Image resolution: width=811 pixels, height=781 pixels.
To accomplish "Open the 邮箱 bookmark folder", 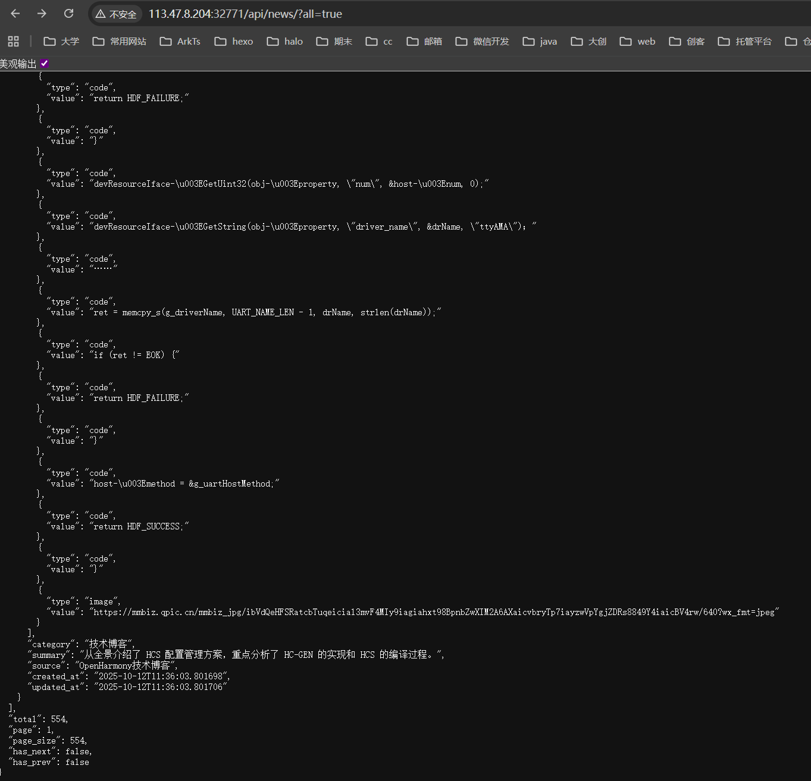I will [424, 41].
